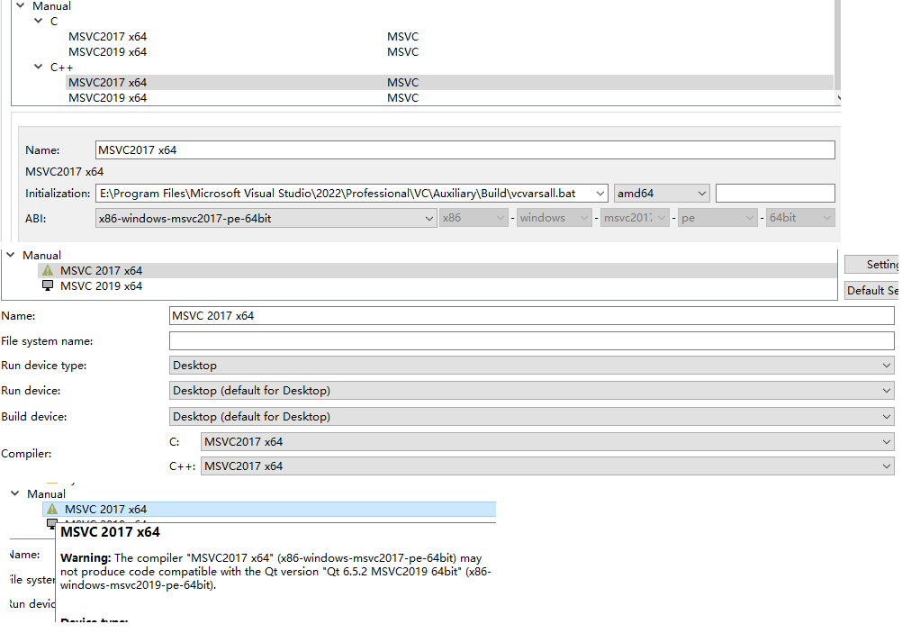Click MSVC type cell of C++ MSVC2017 row

pyautogui.click(x=402, y=82)
